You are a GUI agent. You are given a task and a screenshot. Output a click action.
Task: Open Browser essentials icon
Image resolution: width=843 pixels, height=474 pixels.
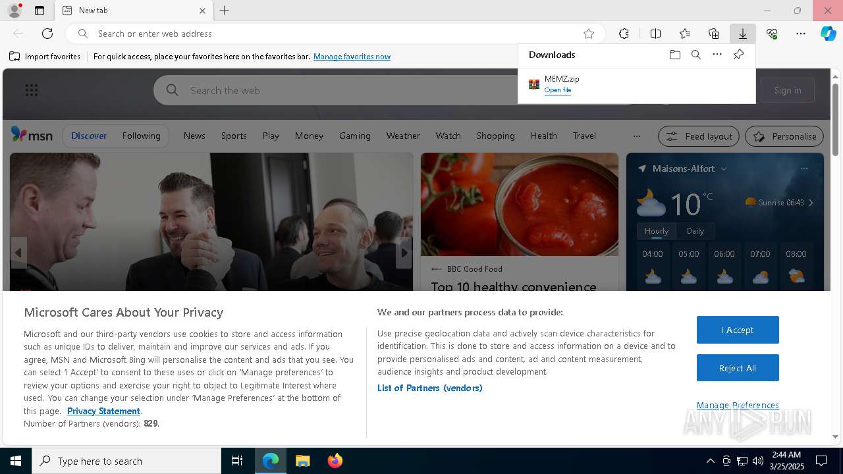(x=772, y=34)
